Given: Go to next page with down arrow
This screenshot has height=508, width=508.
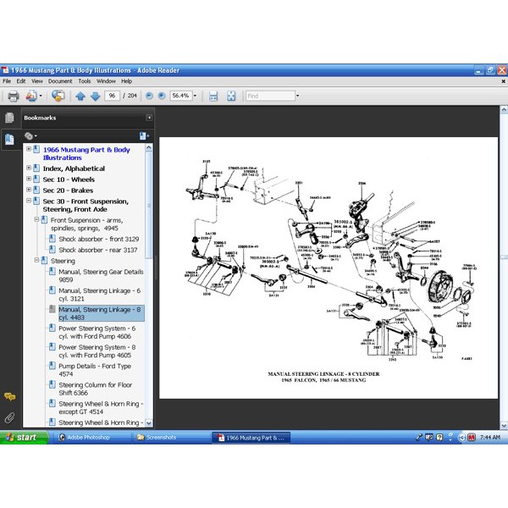Looking at the screenshot, I should click(x=95, y=96).
